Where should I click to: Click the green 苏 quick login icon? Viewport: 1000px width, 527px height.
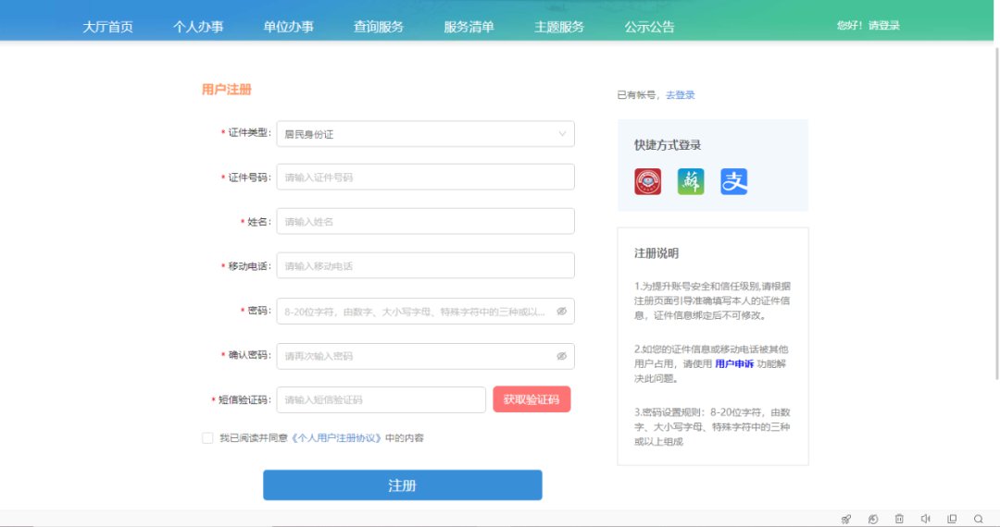tap(691, 181)
